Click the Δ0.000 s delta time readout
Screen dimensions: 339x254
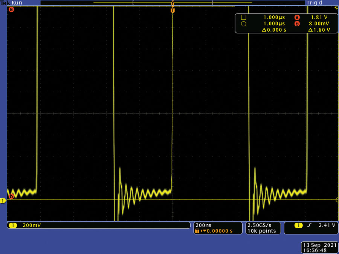pos(274,30)
